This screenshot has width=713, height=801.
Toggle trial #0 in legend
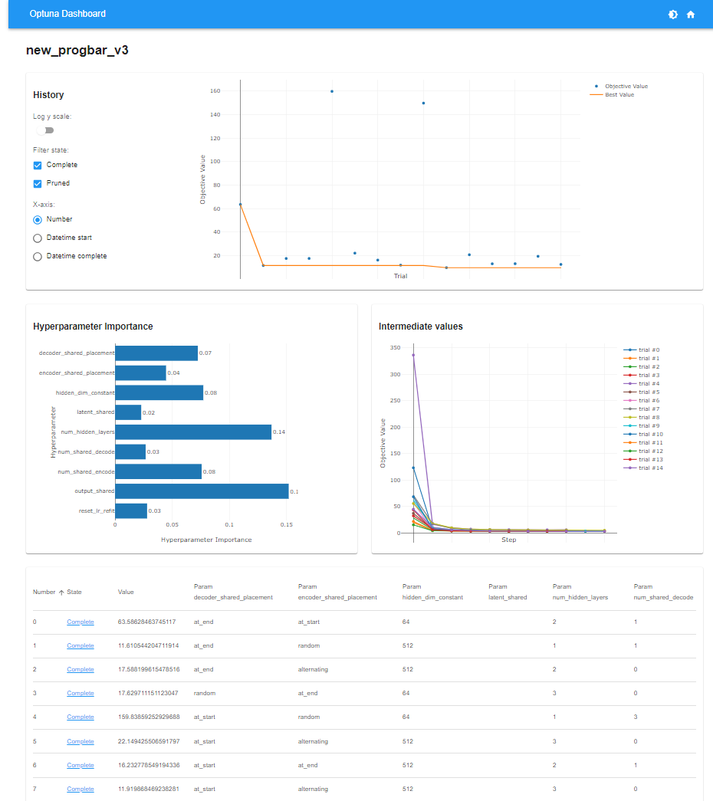pyautogui.click(x=642, y=350)
